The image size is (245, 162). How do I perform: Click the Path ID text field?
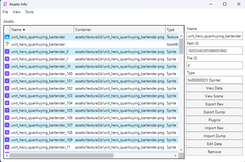214,51
